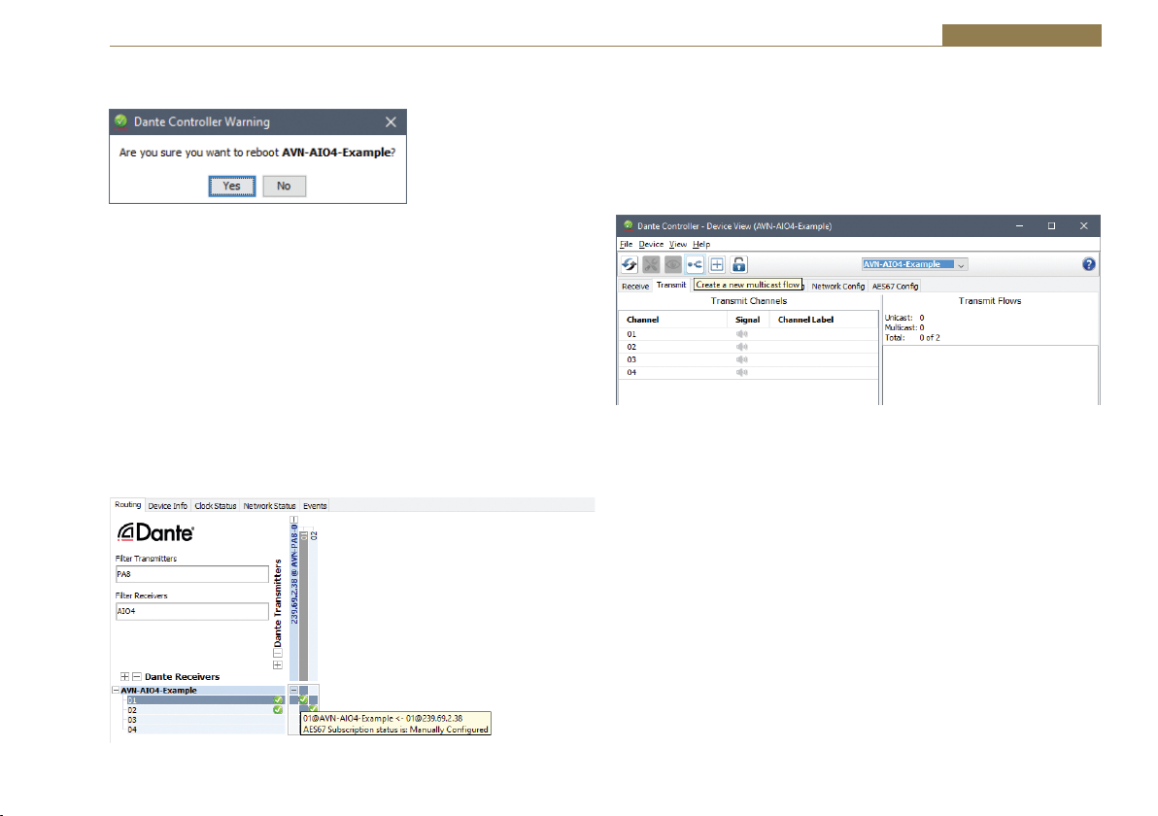The width and height of the screenshot is (1158, 816).
Task: Click the speaker signal icon for channel 03
Action: (742, 359)
